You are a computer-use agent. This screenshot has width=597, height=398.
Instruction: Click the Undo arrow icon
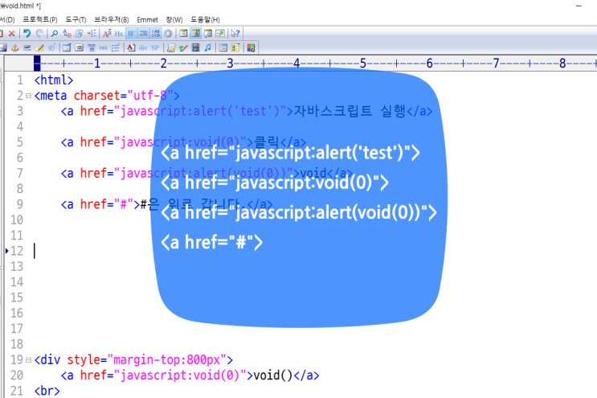click(27, 34)
